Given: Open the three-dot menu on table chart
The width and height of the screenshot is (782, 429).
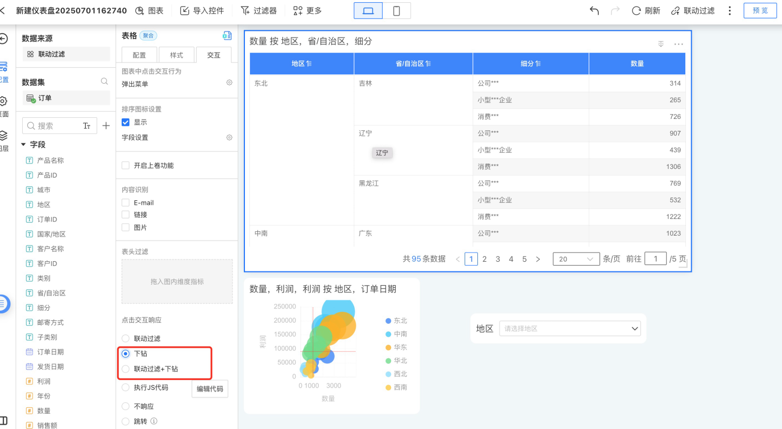Looking at the screenshot, I should click(678, 44).
